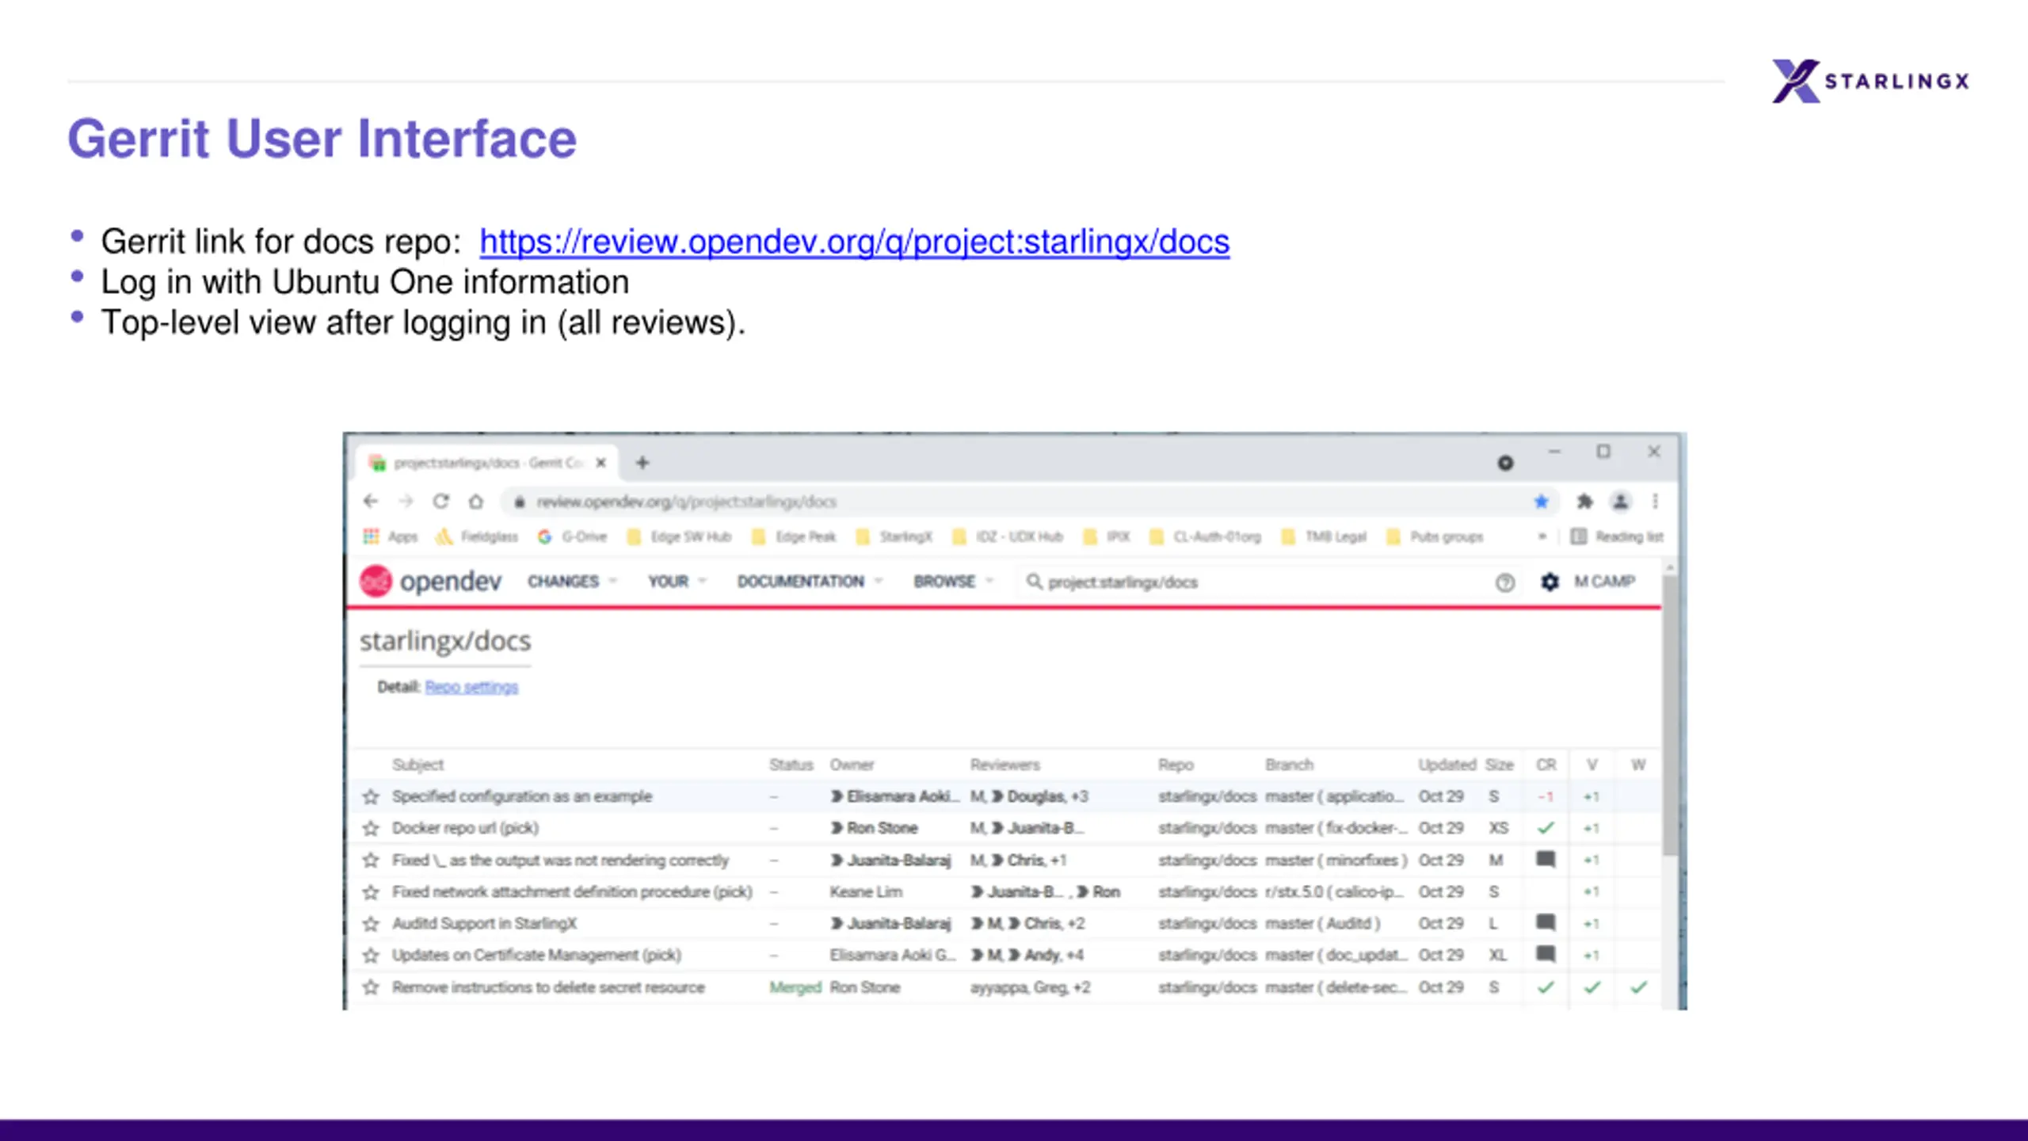This screenshot has height=1141, width=2028.
Task: Select the project:starlingx/docs Gerrit tab
Action: point(487,463)
